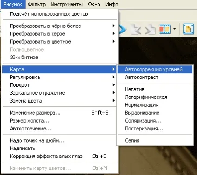Choose 32-х битное option

(x=59, y=58)
